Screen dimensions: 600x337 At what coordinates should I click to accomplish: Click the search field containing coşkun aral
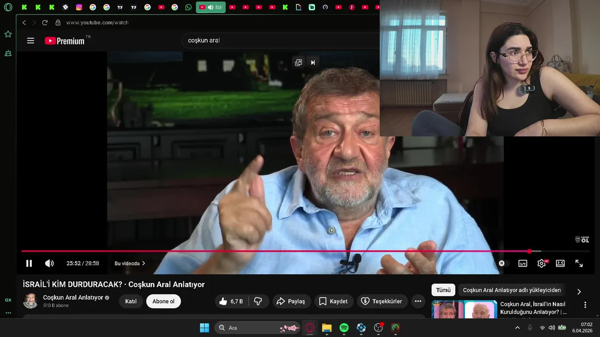coord(280,40)
